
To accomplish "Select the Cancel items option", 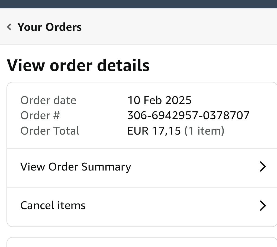I will pyautogui.click(x=53, y=205).
